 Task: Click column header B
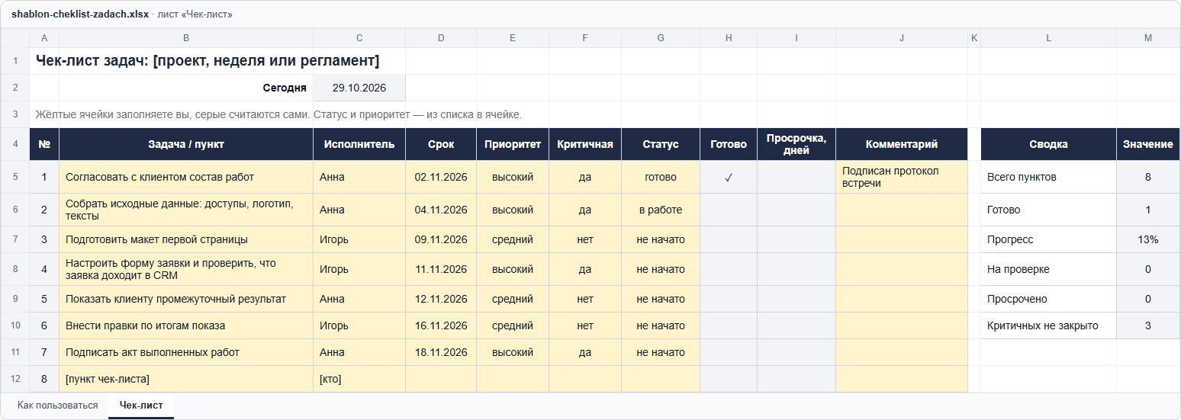click(186, 38)
